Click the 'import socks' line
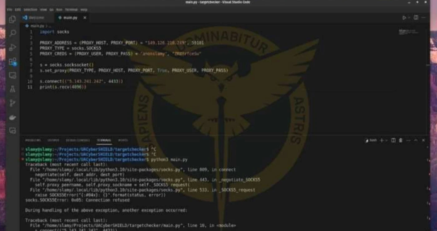The image size is (437, 231). click(54, 32)
